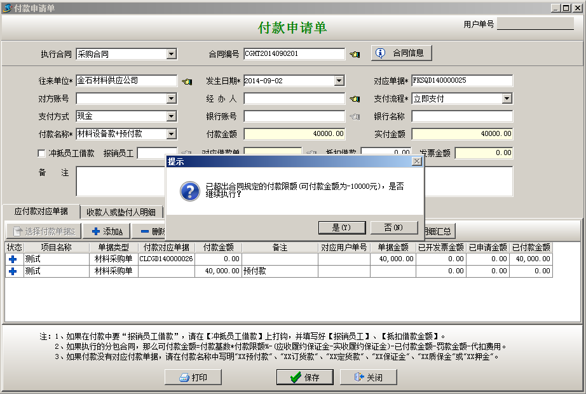Click the lookup icon beside 往来单位 field
Image resolution: width=586 pixels, height=394 pixels.
pyautogui.click(x=186, y=81)
